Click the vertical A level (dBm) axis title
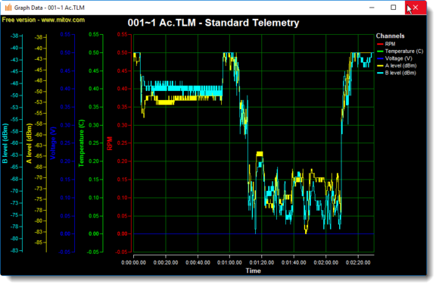This screenshot has height=288, width=439. (x=29, y=143)
